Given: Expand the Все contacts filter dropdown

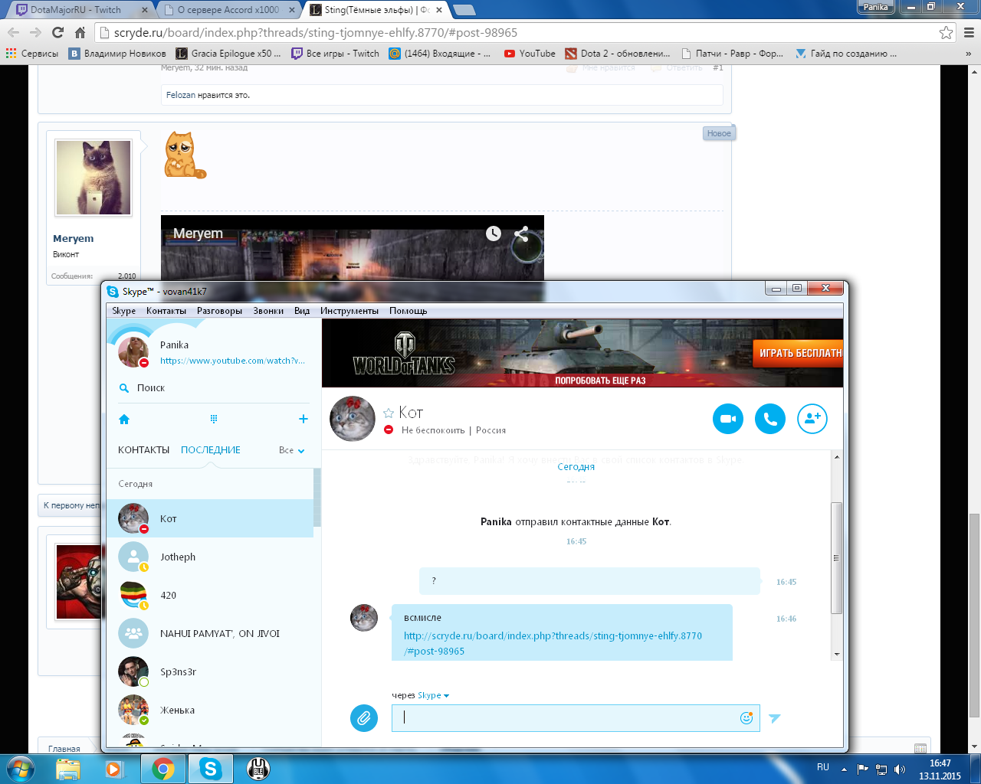Looking at the screenshot, I should pos(292,450).
